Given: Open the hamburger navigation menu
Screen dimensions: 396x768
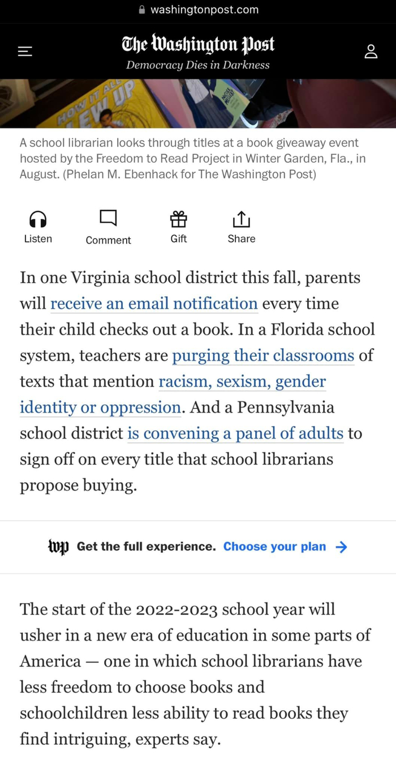Looking at the screenshot, I should [x=24, y=52].
